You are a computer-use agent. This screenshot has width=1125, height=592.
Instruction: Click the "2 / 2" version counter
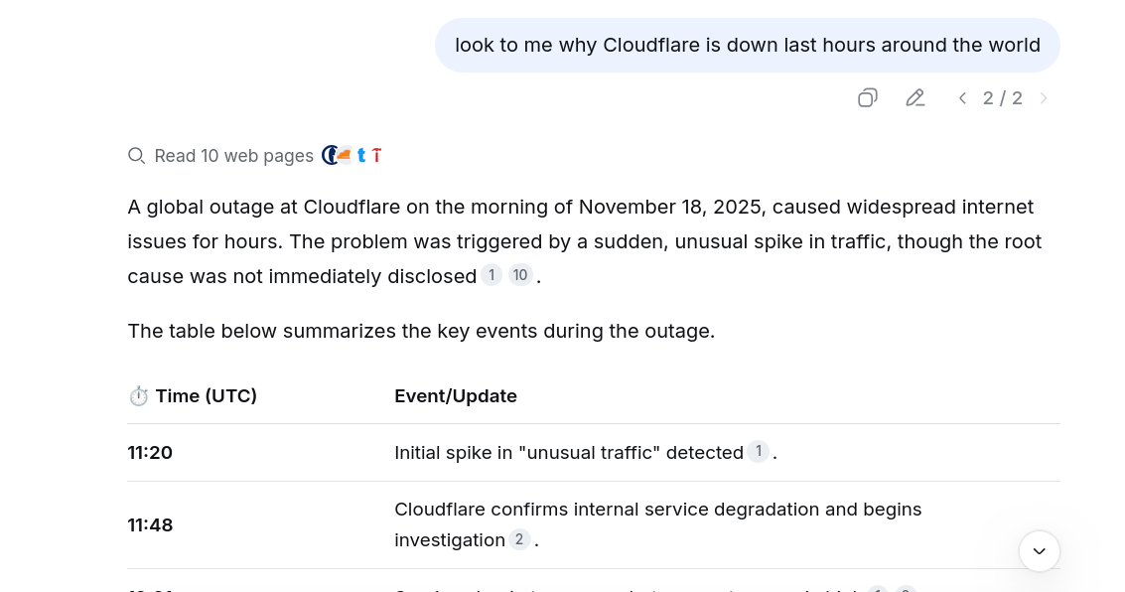(x=1002, y=98)
